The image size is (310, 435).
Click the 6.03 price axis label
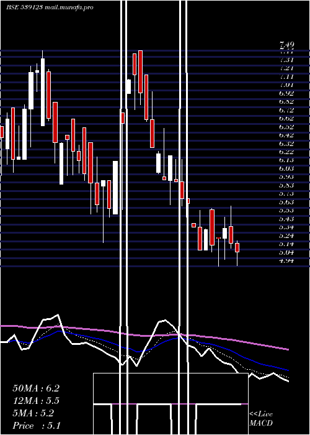coord(286,168)
